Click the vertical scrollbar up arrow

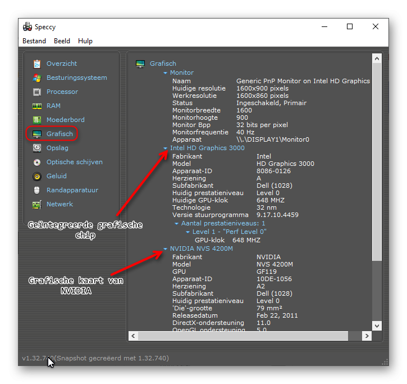(x=377, y=58)
